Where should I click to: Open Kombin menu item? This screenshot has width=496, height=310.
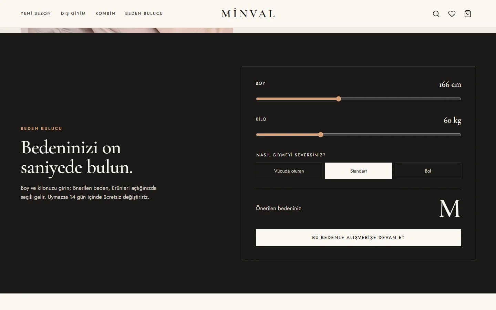[105, 13]
